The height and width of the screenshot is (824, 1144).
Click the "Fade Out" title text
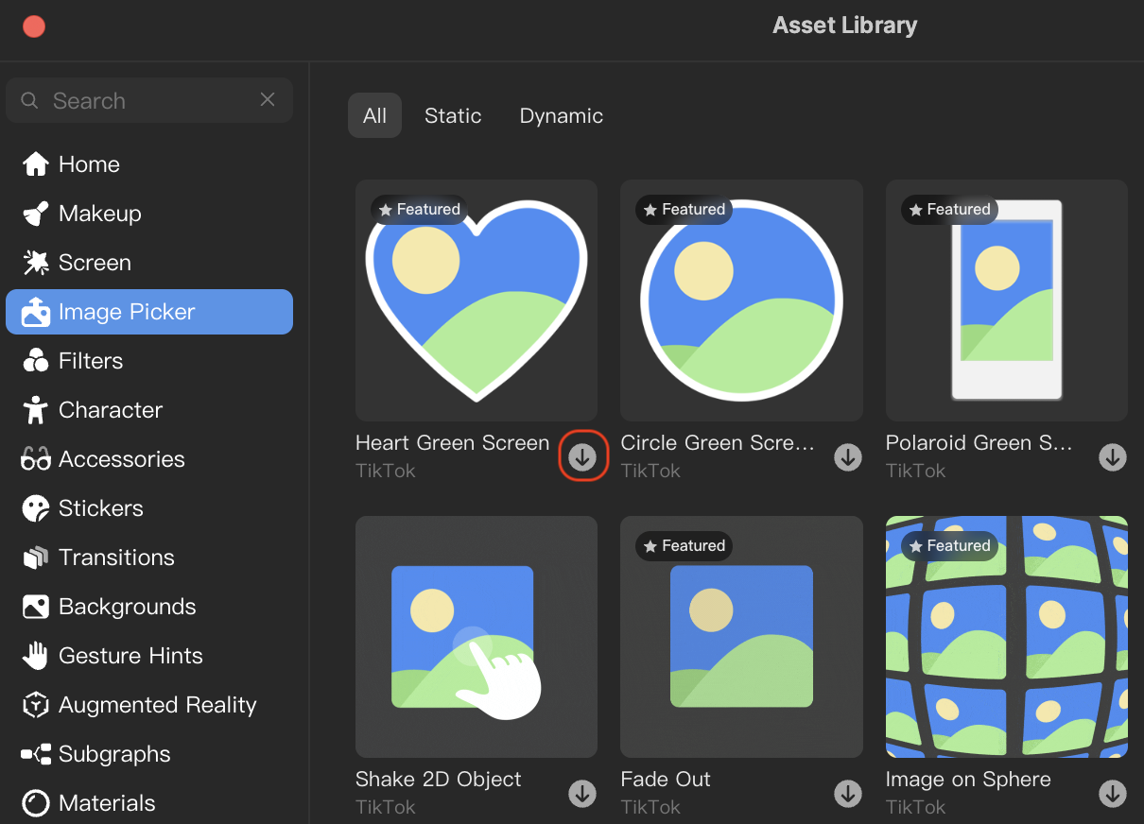pyautogui.click(x=666, y=780)
